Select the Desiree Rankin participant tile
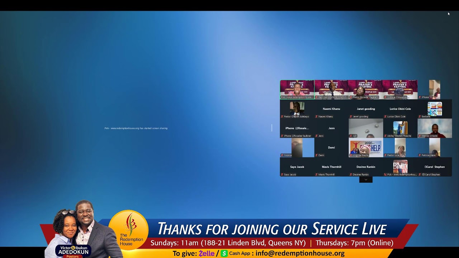Screen dimensions: 459x258 click(366, 167)
